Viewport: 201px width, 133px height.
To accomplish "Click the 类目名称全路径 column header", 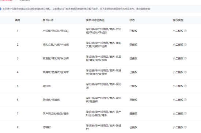I will point(95,20).
